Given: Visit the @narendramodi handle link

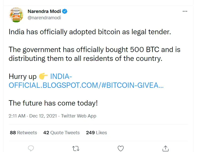Looking at the screenshot, I should [44, 18].
